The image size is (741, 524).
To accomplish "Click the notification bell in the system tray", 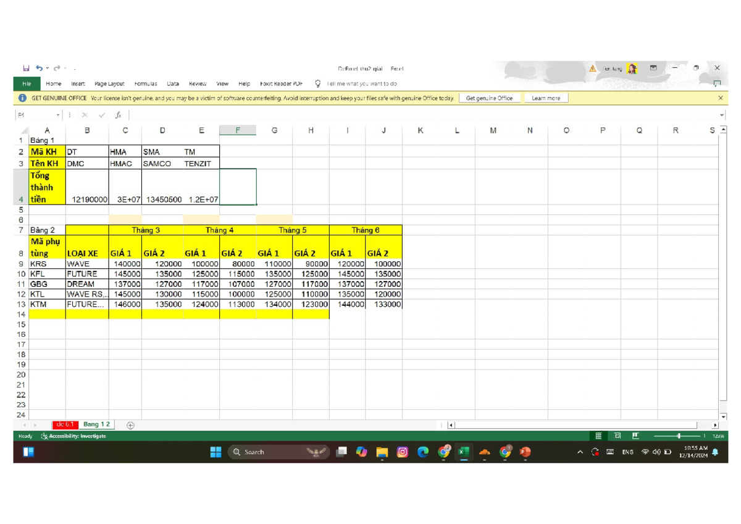I will coord(715,452).
